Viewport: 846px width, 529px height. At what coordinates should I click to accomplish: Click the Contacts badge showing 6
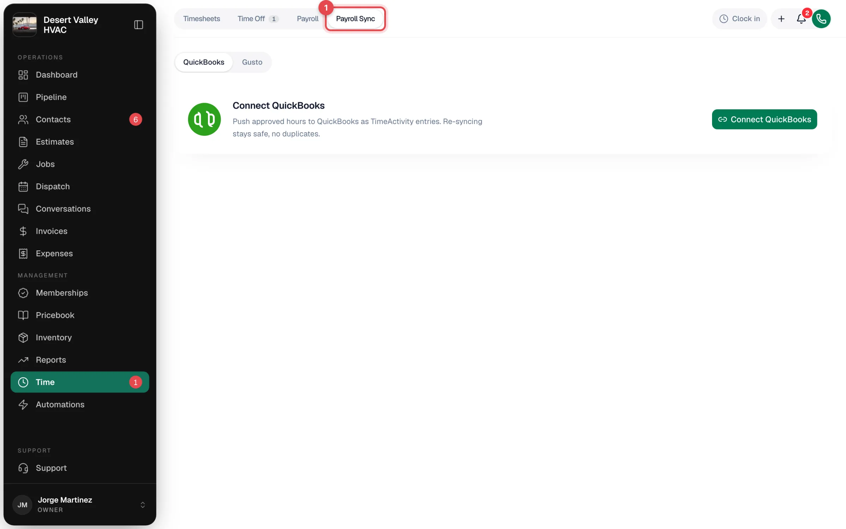pos(135,120)
